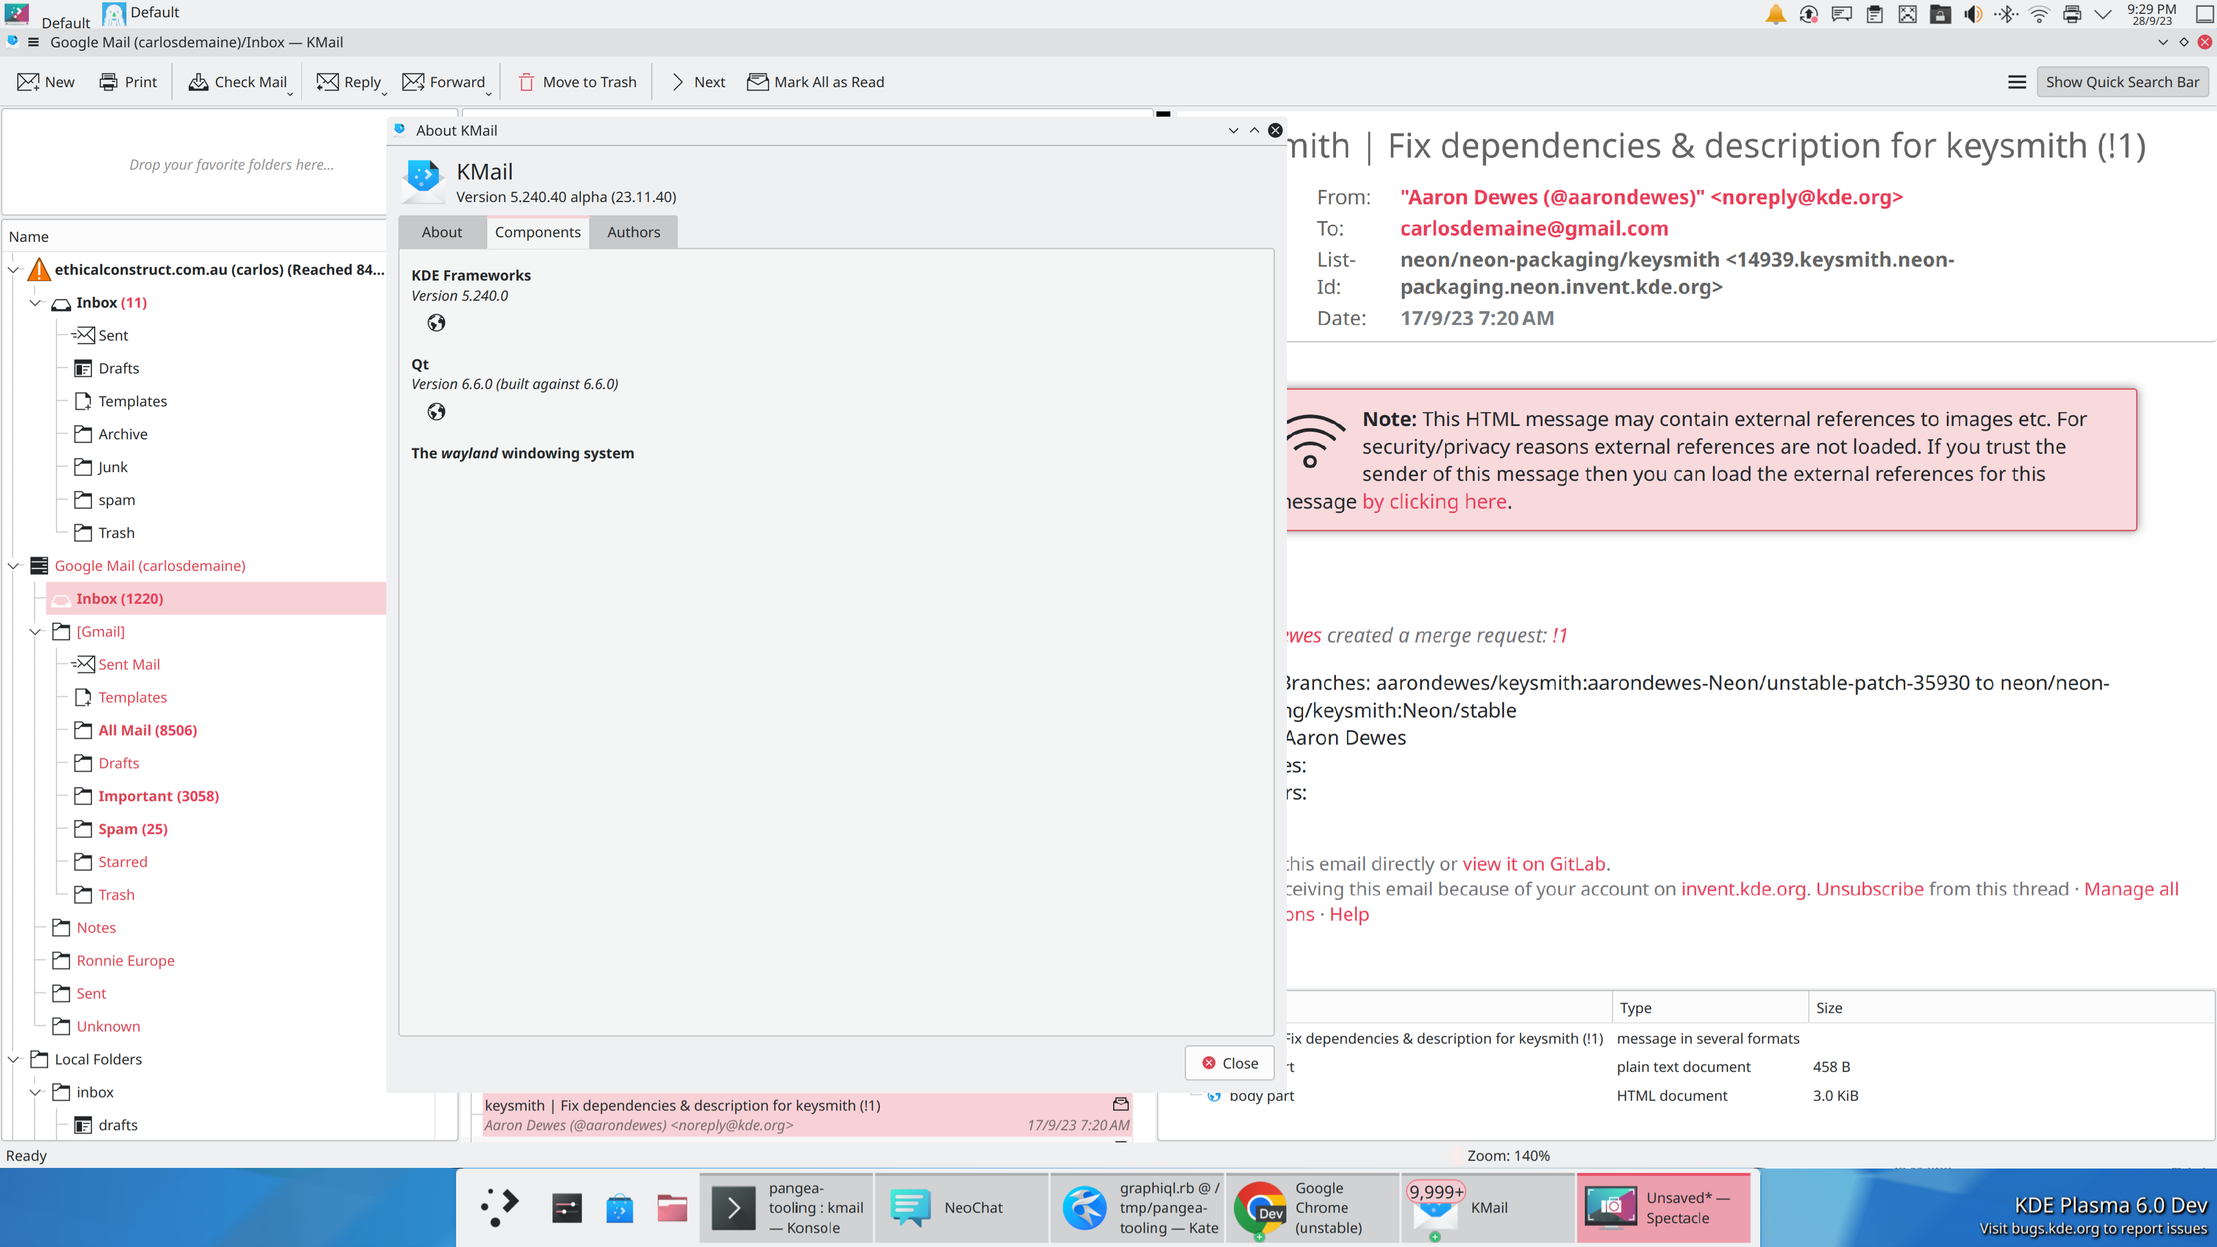
Task: Click the Check Mail icon
Action: coord(237,81)
